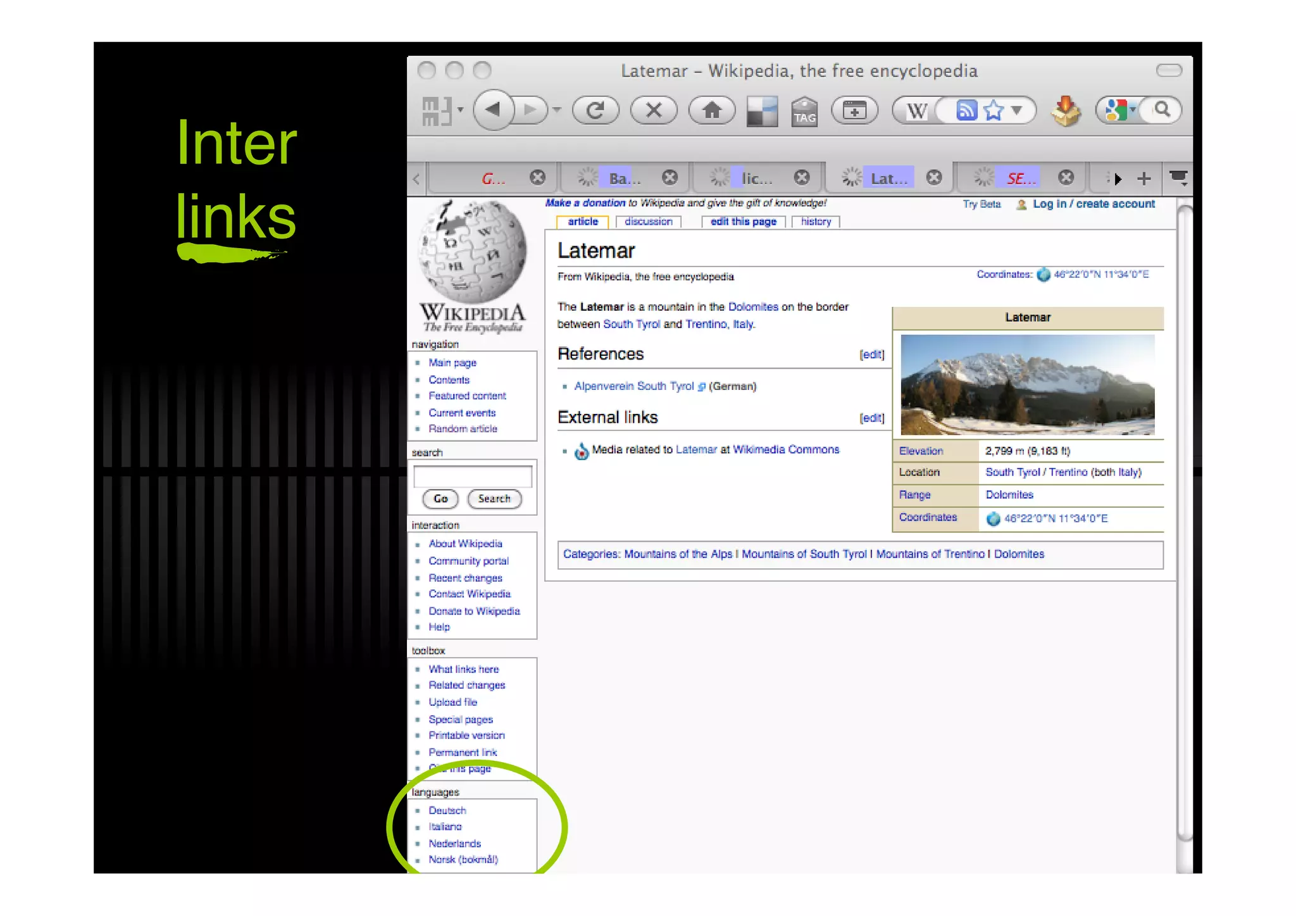
Task: Expand the address bar dropdown arrow
Action: pyautogui.click(x=1017, y=110)
